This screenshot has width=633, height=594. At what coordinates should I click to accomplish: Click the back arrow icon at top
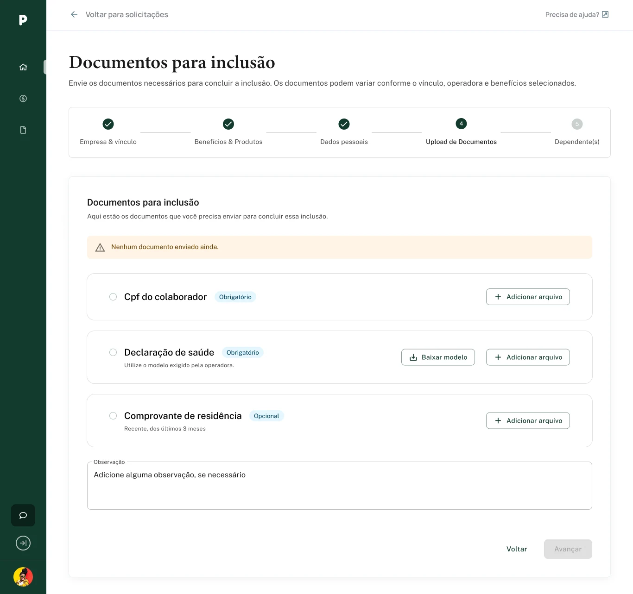click(x=74, y=14)
